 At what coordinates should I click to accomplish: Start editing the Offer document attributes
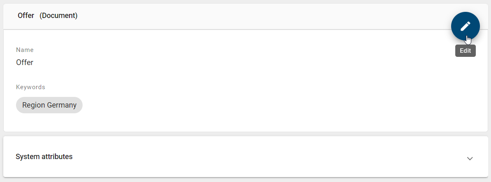tap(465, 26)
